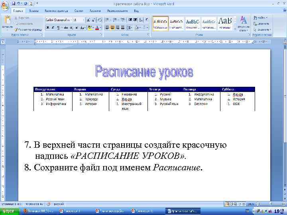Switch to the Главная ribbon tab
This screenshot has height=215, width=287.
(18, 11)
